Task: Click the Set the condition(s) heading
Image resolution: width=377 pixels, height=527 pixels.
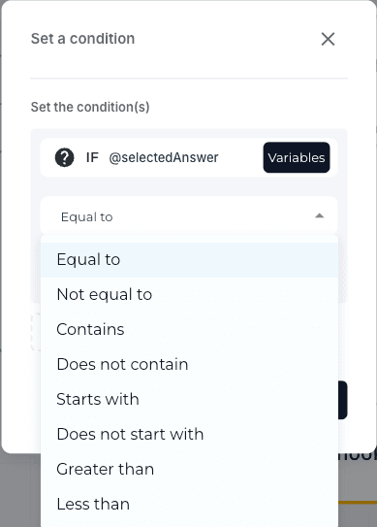Action: click(90, 107)
